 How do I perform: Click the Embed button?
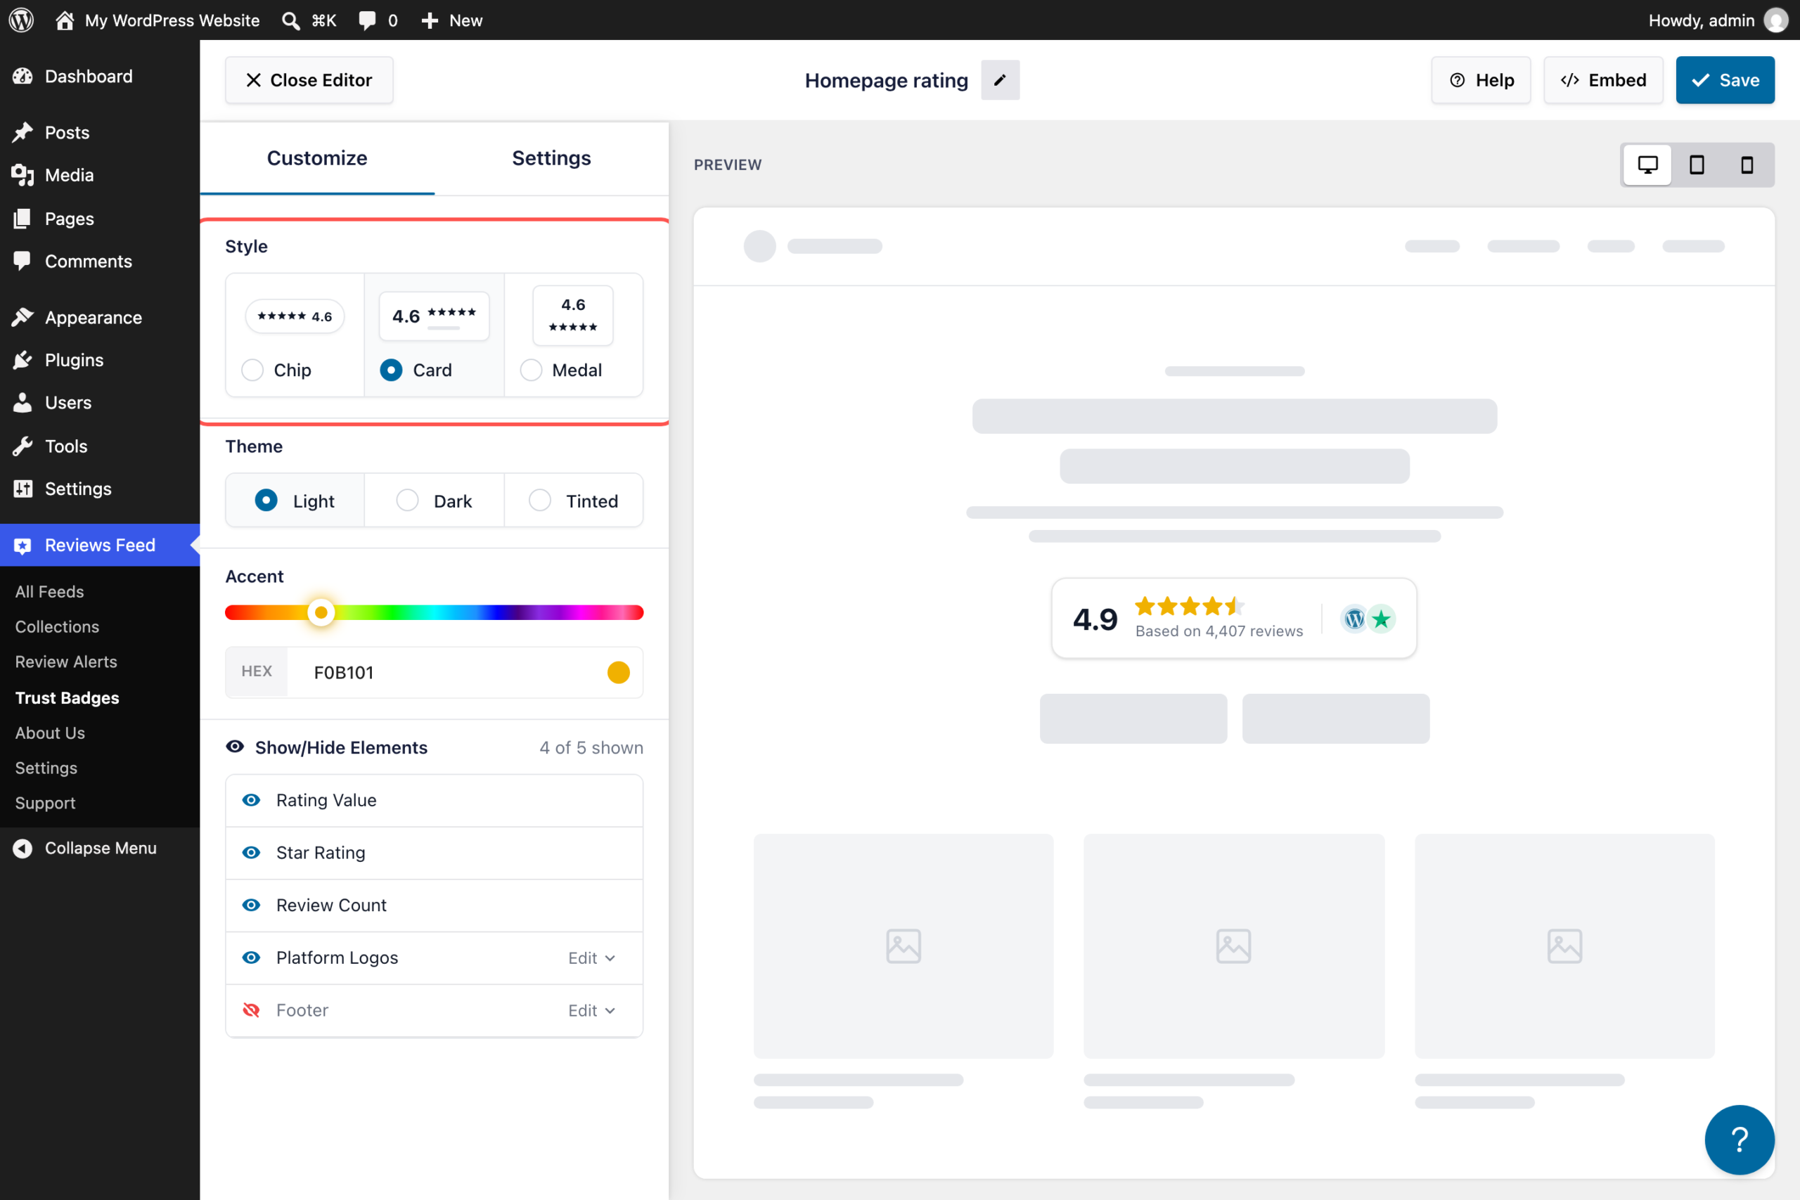pos(1602,80)
